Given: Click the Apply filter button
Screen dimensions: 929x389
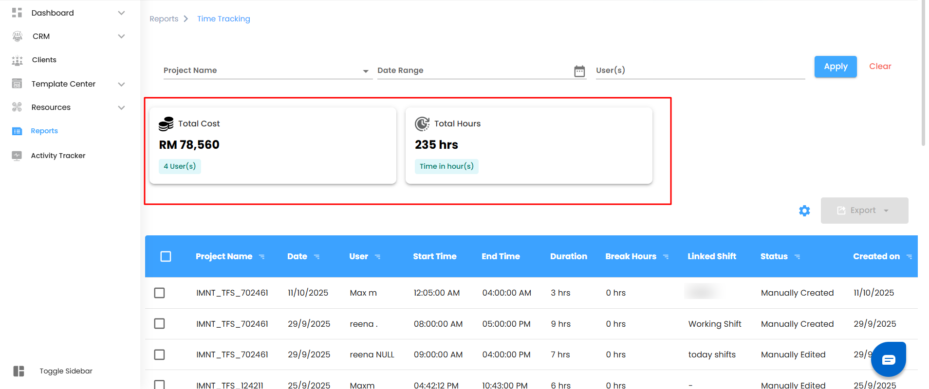Looking at the screenshot, I should point(836,67).
